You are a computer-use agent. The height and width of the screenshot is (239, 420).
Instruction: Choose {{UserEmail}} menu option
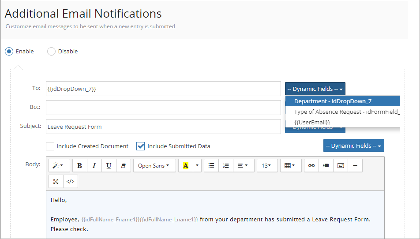point(343,122)
